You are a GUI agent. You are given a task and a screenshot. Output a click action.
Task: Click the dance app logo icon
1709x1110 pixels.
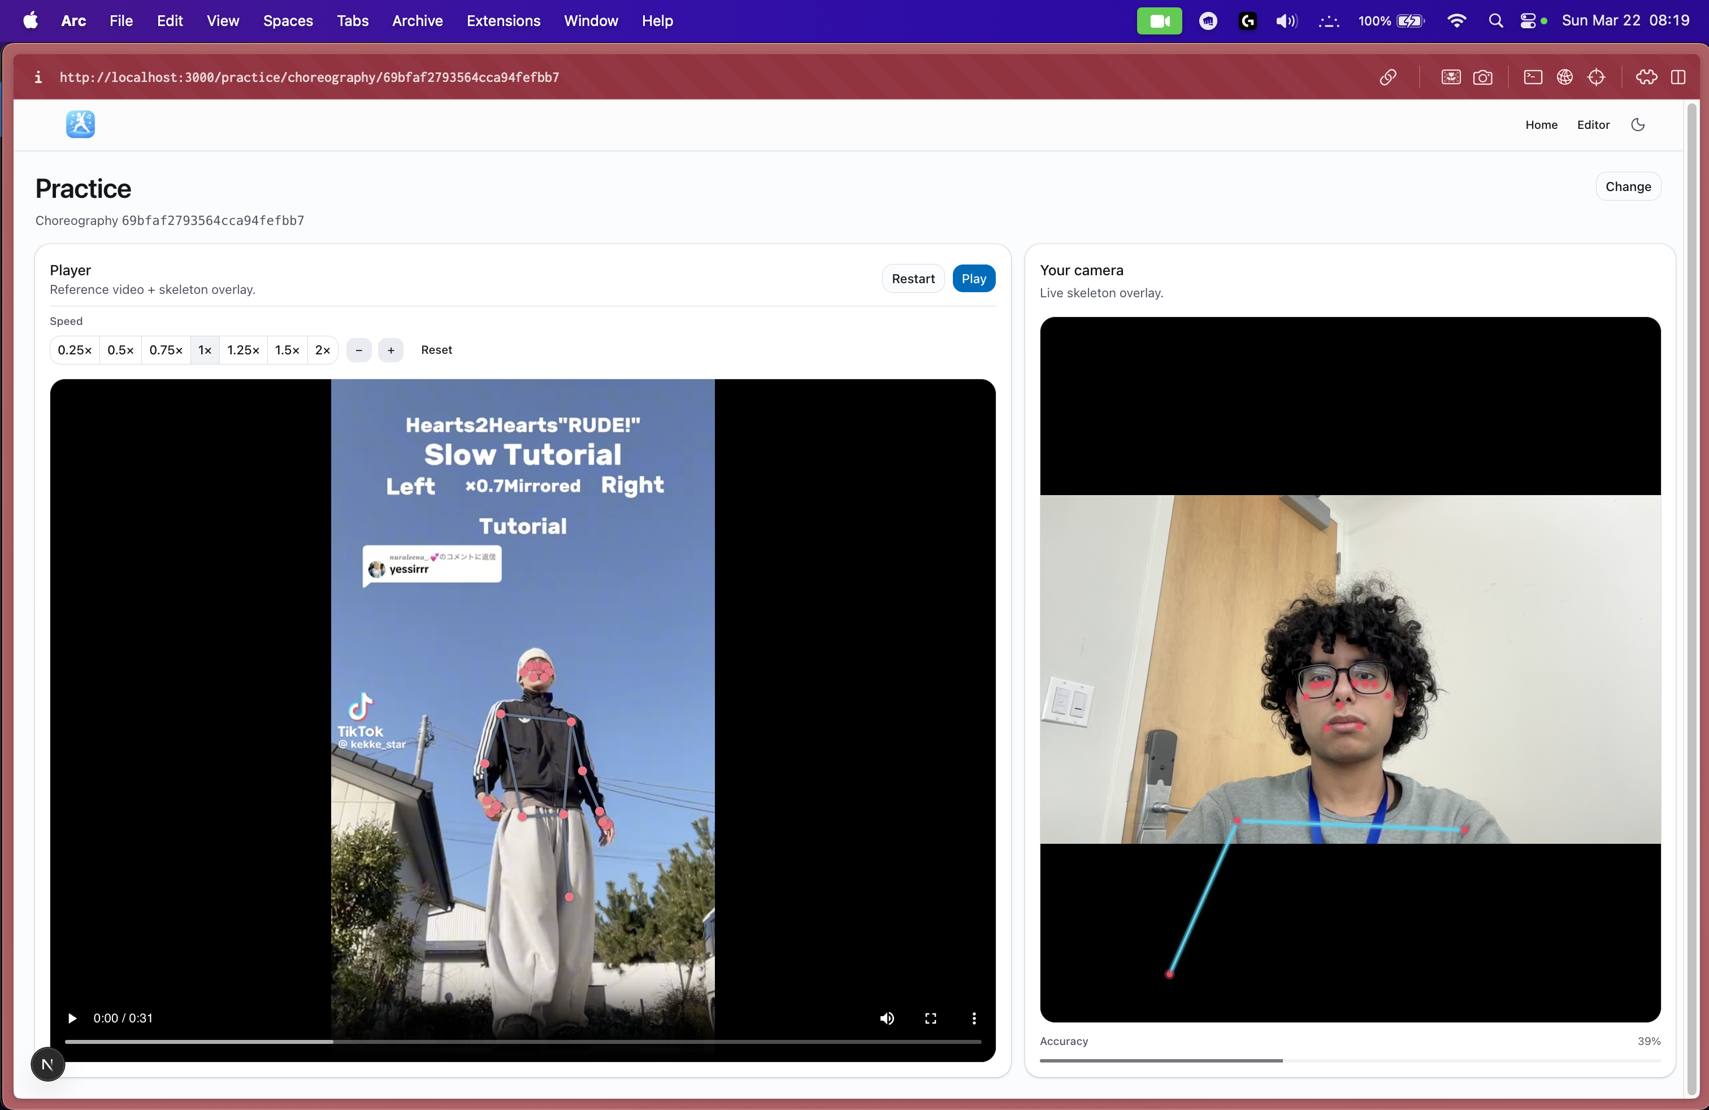(80, 124)
